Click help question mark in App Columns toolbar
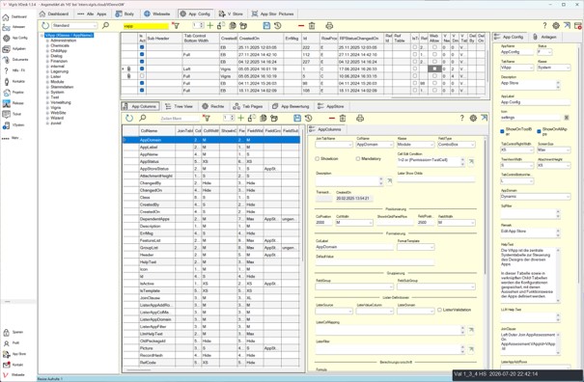This screenshot has height=382, width=584. tap(461, 118)
